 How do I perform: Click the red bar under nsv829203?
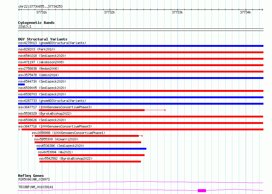click(x=141, y=52)
